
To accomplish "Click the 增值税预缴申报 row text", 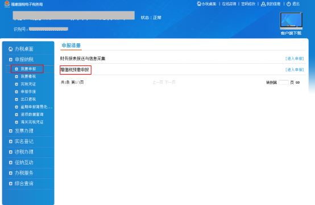I will tap(74, 70).
